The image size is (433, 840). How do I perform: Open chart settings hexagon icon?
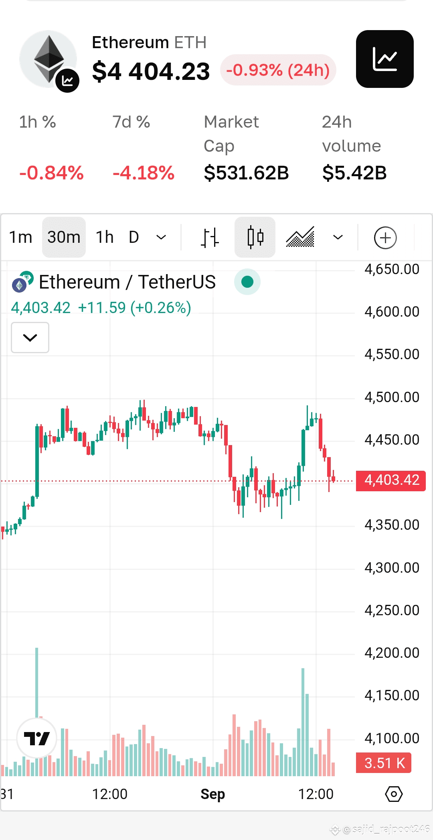tap(394, 794)
